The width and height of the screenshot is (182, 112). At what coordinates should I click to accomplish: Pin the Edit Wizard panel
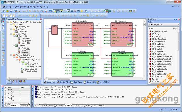[174, 19]
